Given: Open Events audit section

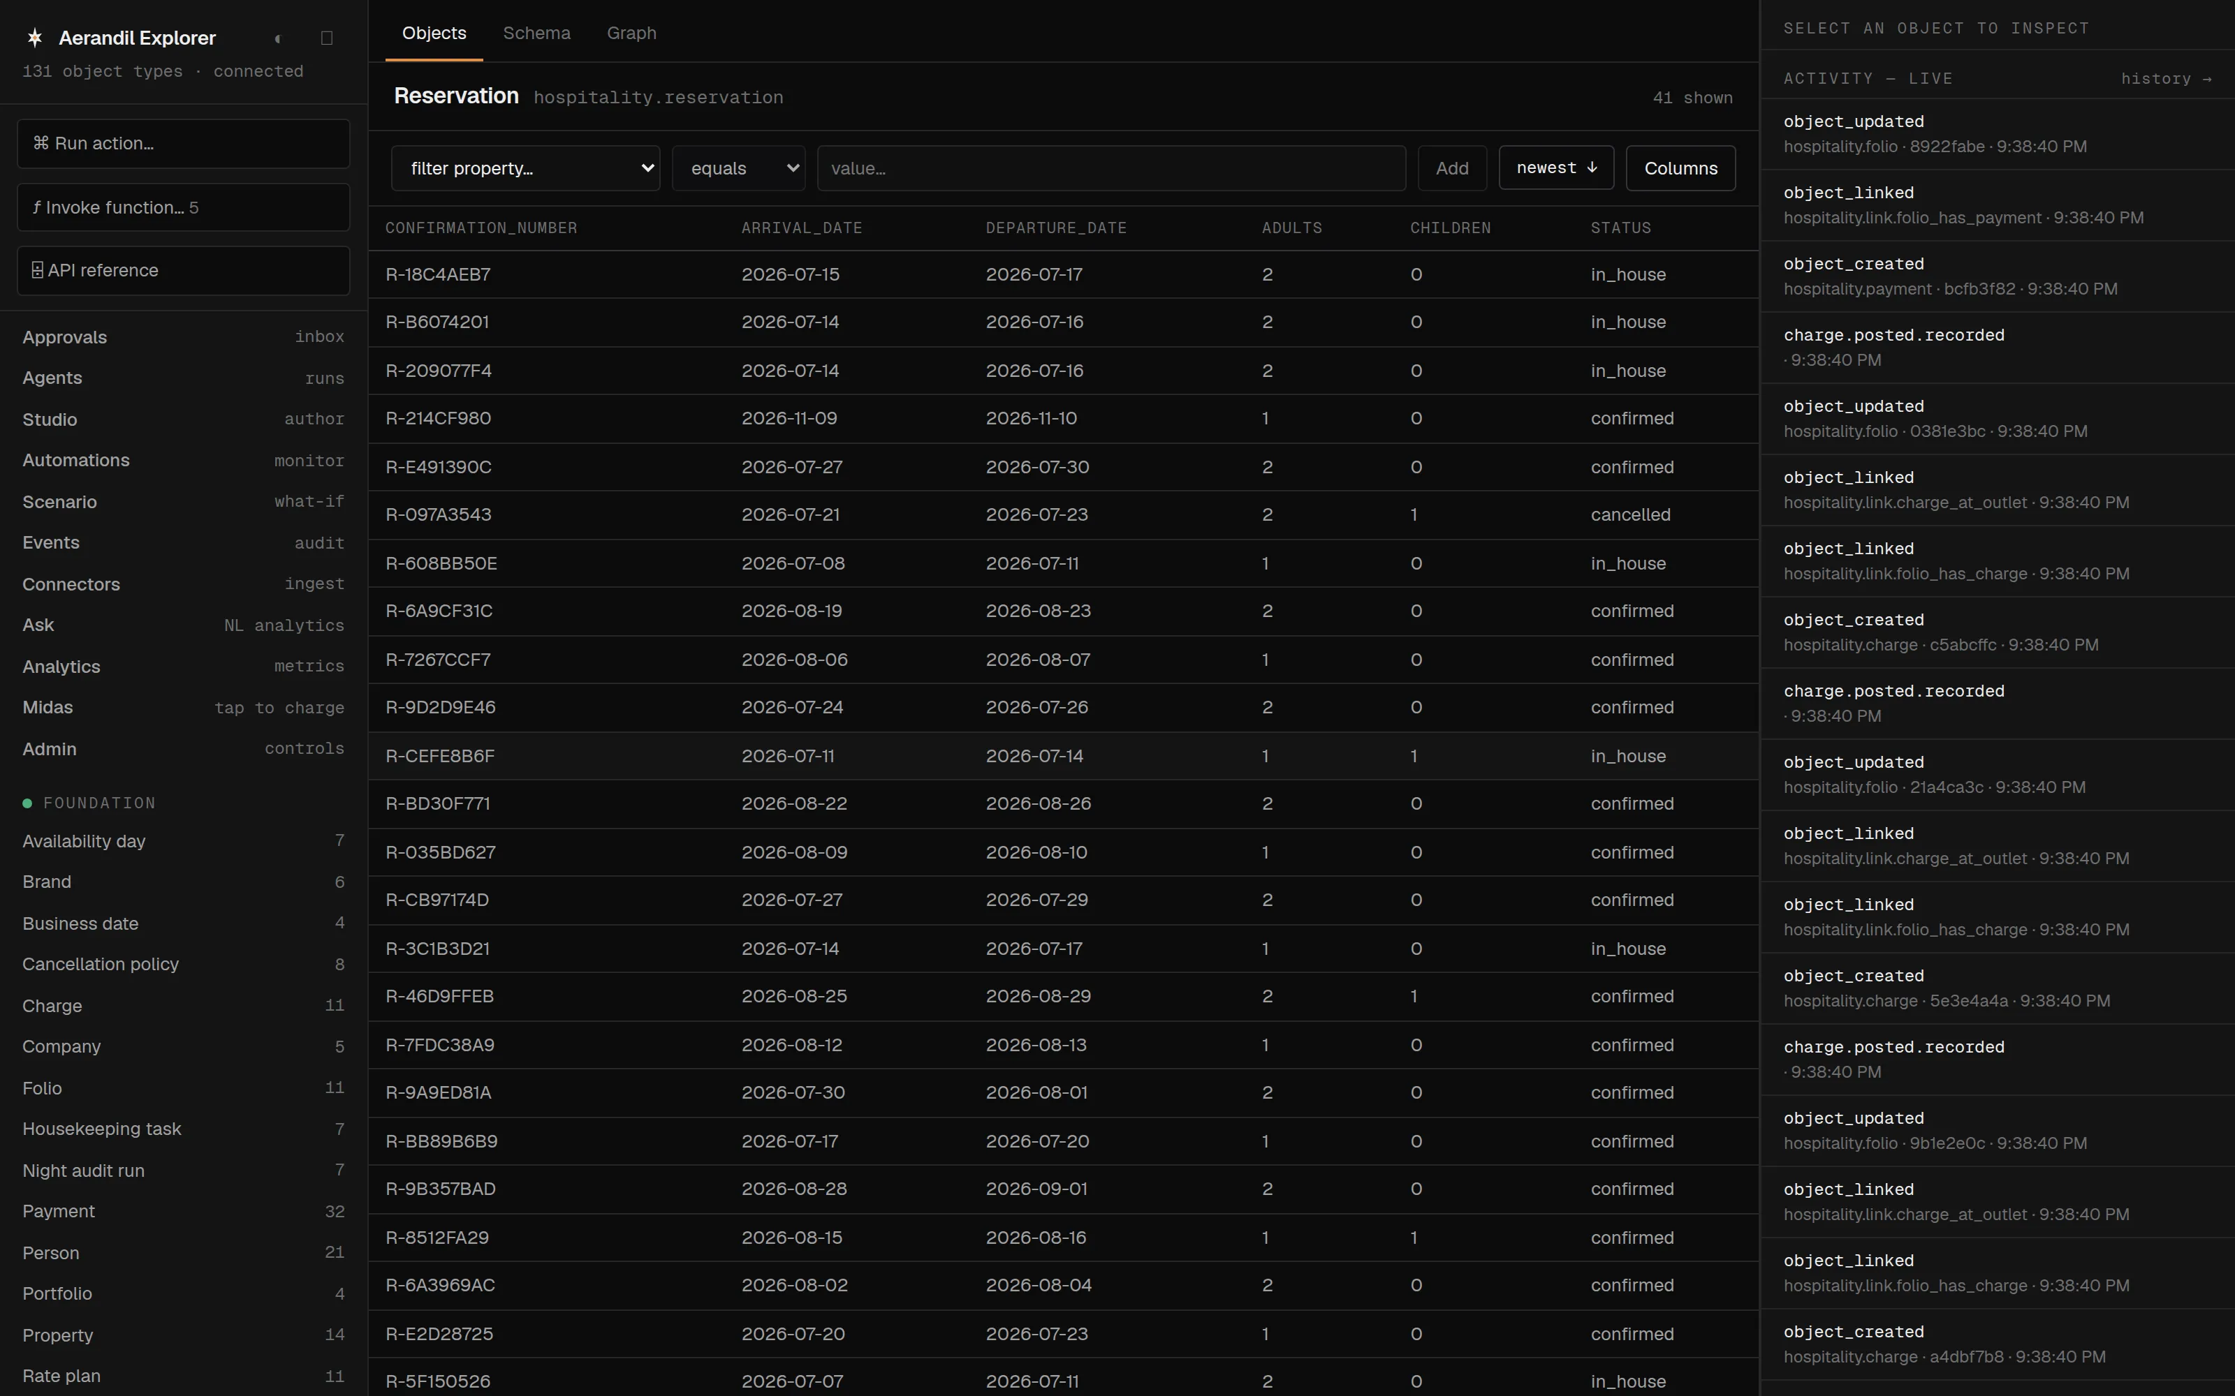Looking at the screenshot, I should point(183,543).
